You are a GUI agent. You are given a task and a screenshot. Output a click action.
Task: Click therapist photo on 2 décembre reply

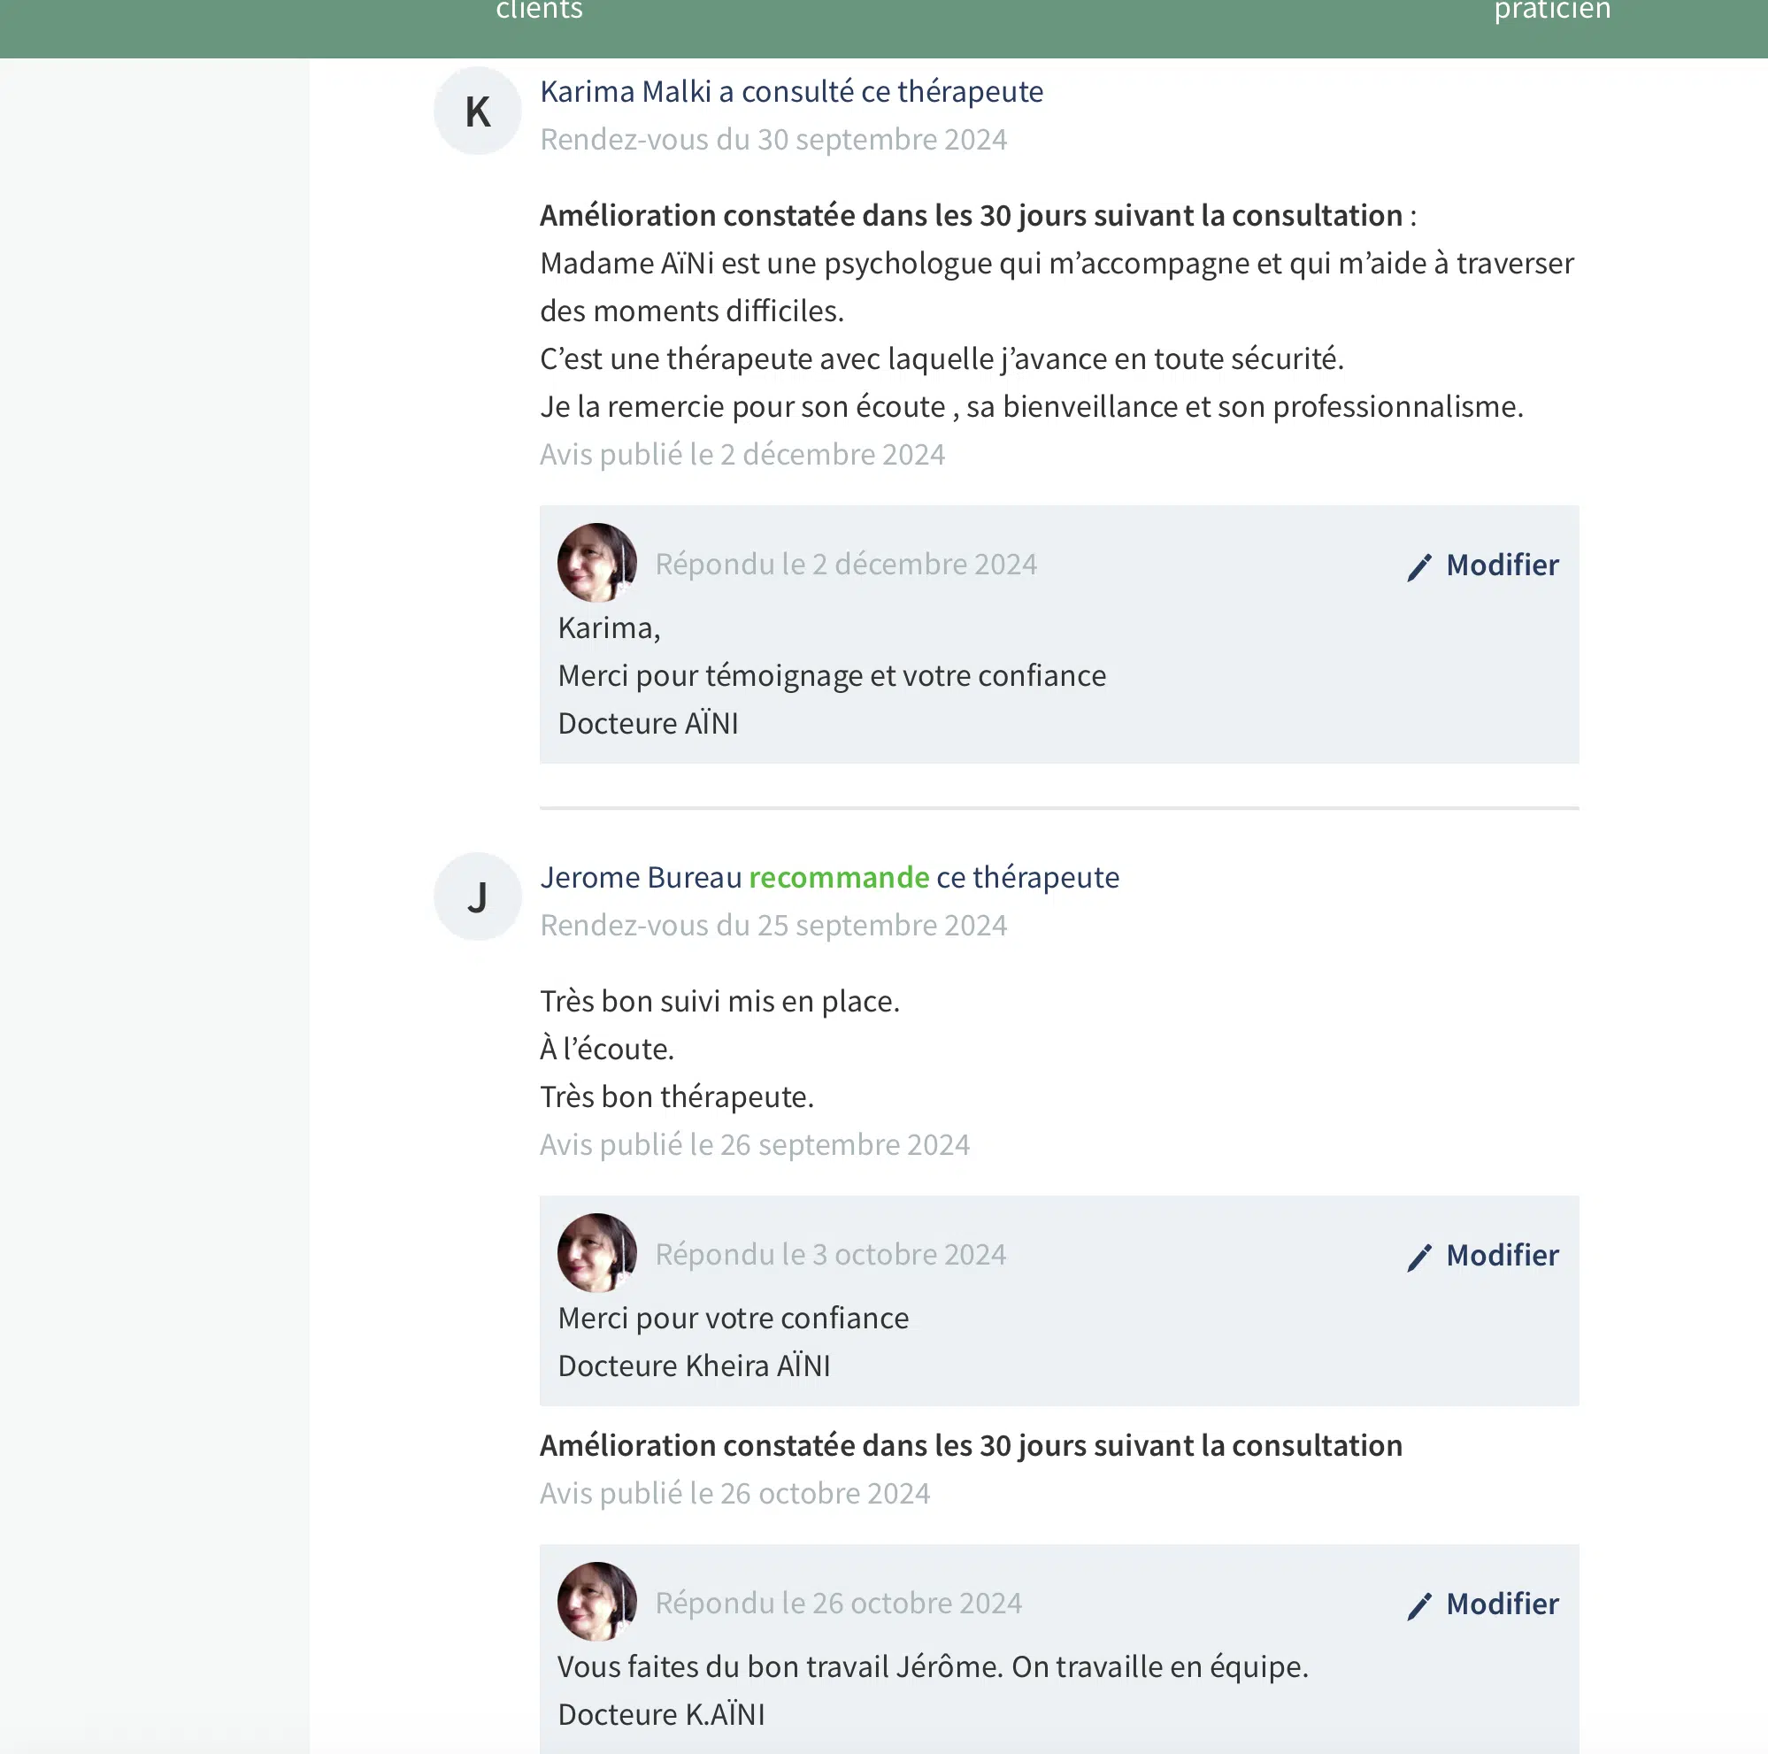pos(596,563)
